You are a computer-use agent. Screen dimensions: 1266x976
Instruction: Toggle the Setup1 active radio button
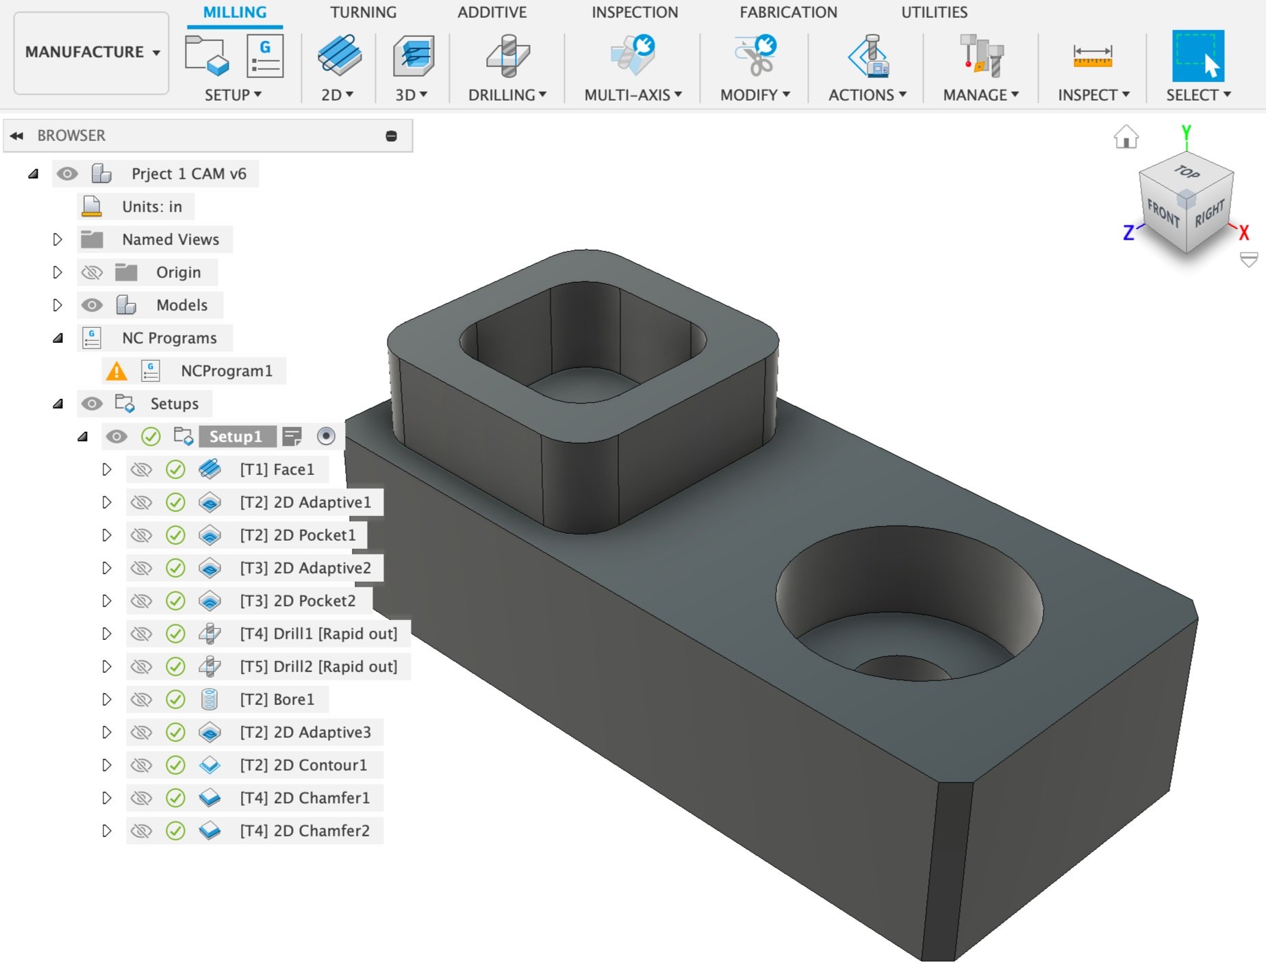click(326, 436)
